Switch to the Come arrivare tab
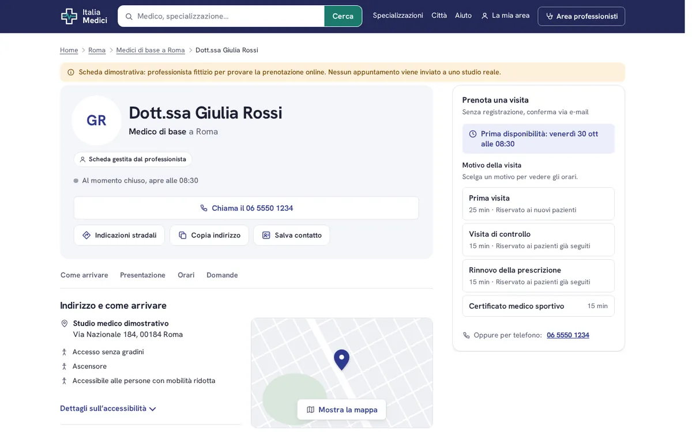Image resolution: width=692 pixels, height=432 pixels. 84,275
